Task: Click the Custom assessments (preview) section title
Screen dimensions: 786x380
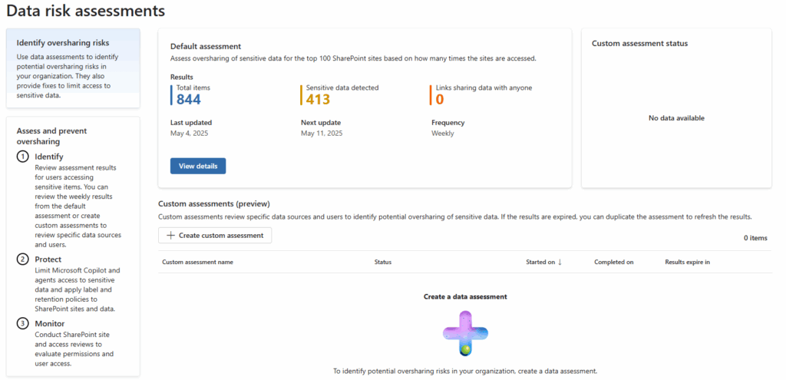Action: coord(213,203)
